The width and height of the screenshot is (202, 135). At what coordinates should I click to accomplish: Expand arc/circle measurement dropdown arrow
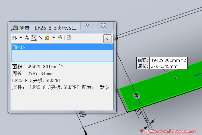pos(21,37)
